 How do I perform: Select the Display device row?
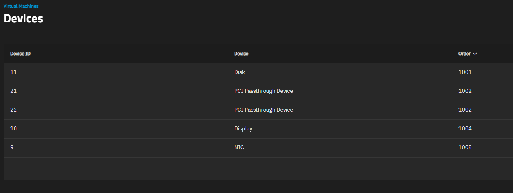click(258, 129)
